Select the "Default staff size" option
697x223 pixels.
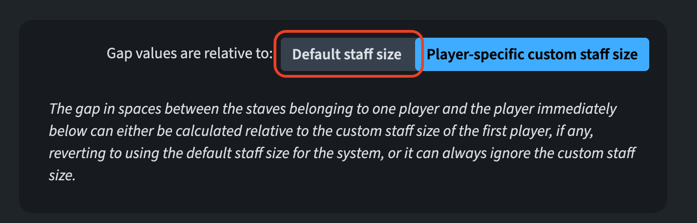[x=347, y=54]
